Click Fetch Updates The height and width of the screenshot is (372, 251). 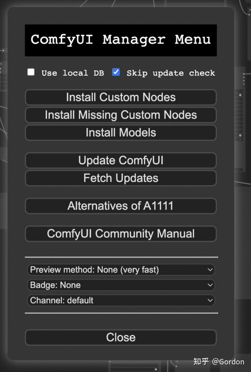(x=120, y=178)
